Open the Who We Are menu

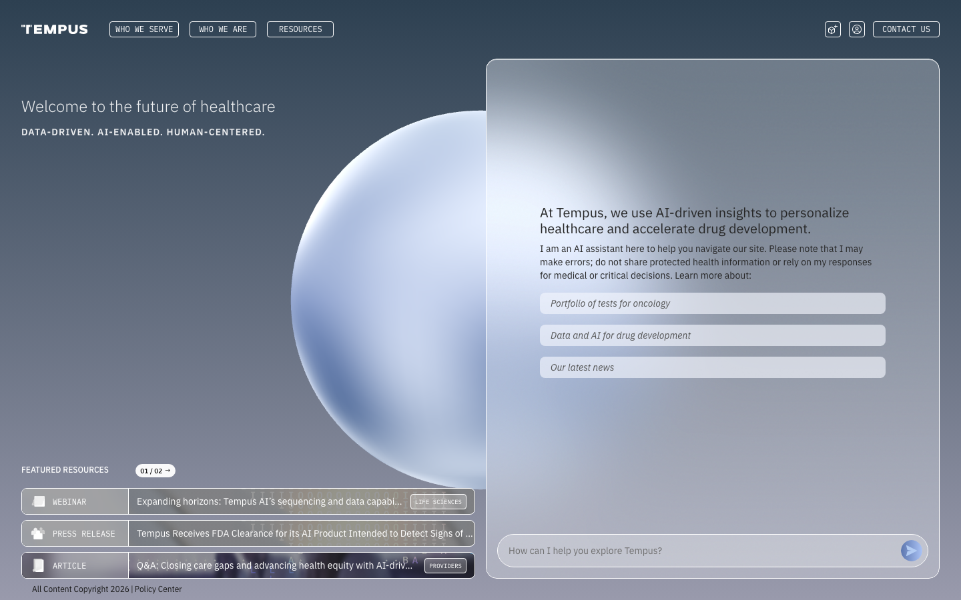pyautogui.click(x=223, y=29)
